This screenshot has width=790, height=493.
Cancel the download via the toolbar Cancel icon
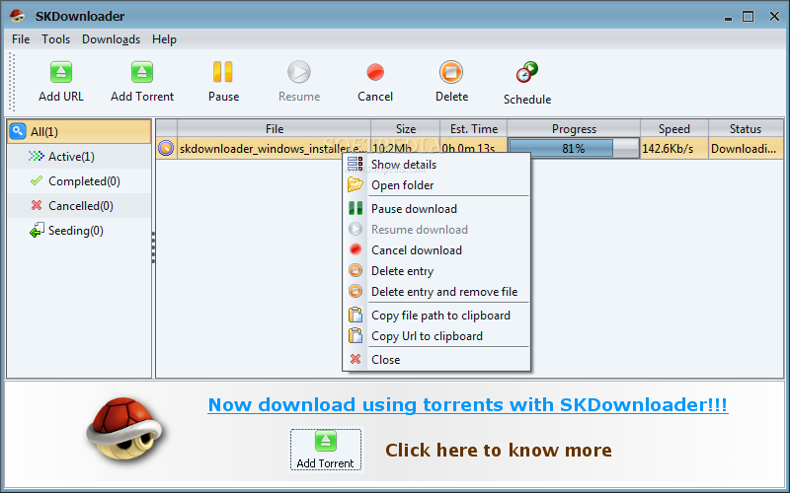[x=375, y=72]
